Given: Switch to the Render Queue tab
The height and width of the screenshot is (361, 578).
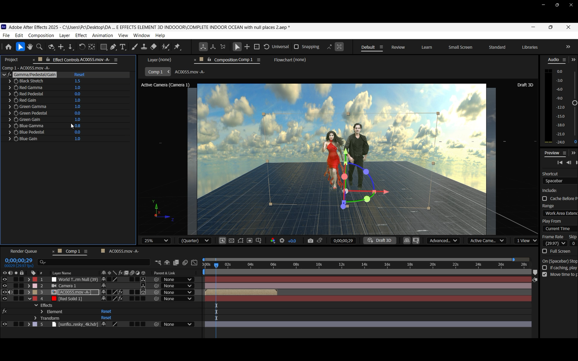Looking at the screenshot, I should coord(23,251).
